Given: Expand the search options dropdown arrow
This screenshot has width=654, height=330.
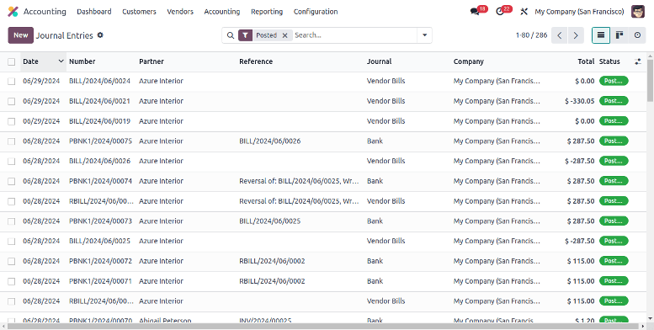Looking at the screenshot, I should coord(424,35).
